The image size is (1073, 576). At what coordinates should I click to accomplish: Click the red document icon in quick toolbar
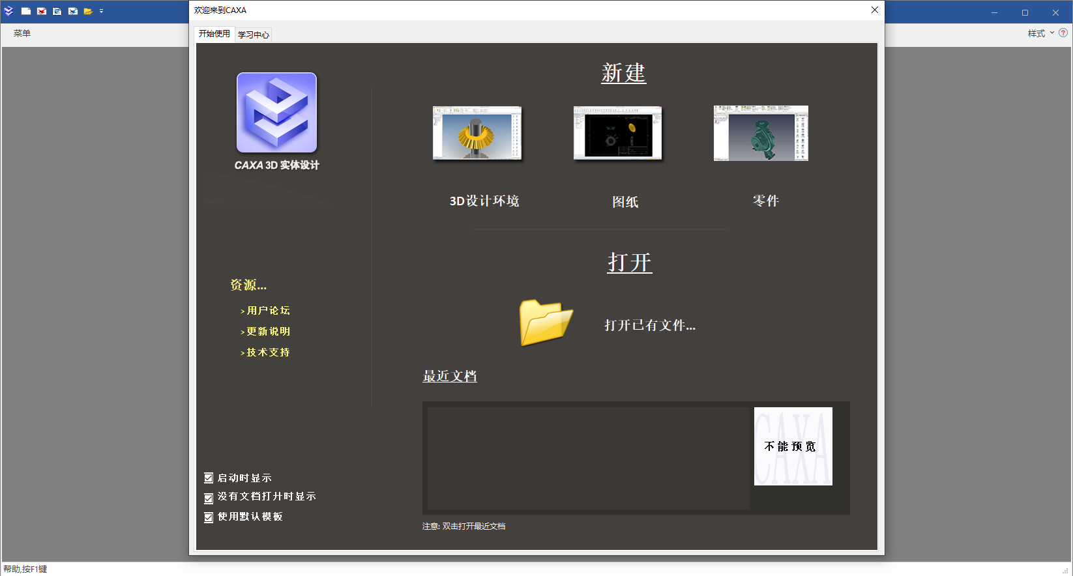[42, 11]
